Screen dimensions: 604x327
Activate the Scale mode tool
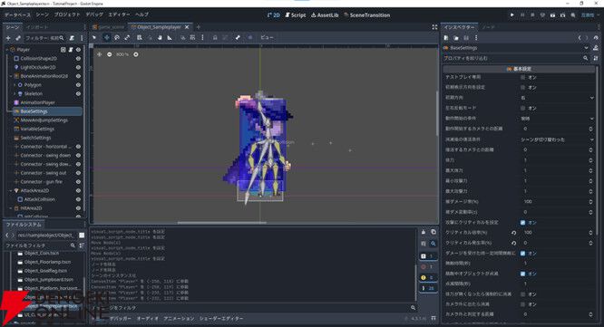[x=127, y=37]
